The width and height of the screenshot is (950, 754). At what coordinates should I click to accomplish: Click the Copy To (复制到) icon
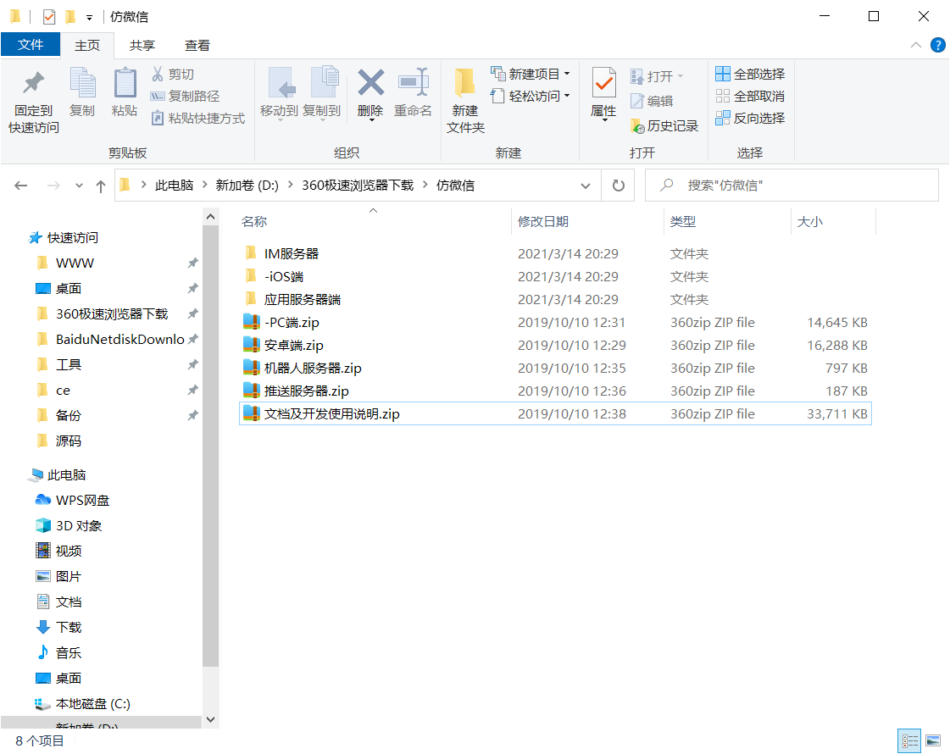[x=324, y=82]
